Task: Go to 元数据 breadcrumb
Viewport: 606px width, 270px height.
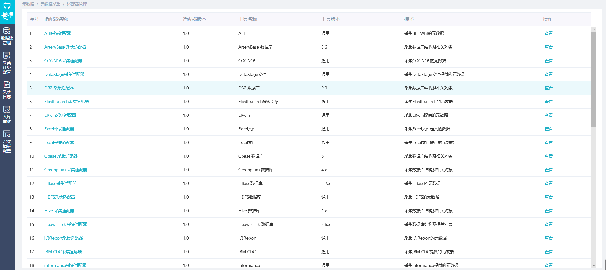Action: tap(28, 4)
